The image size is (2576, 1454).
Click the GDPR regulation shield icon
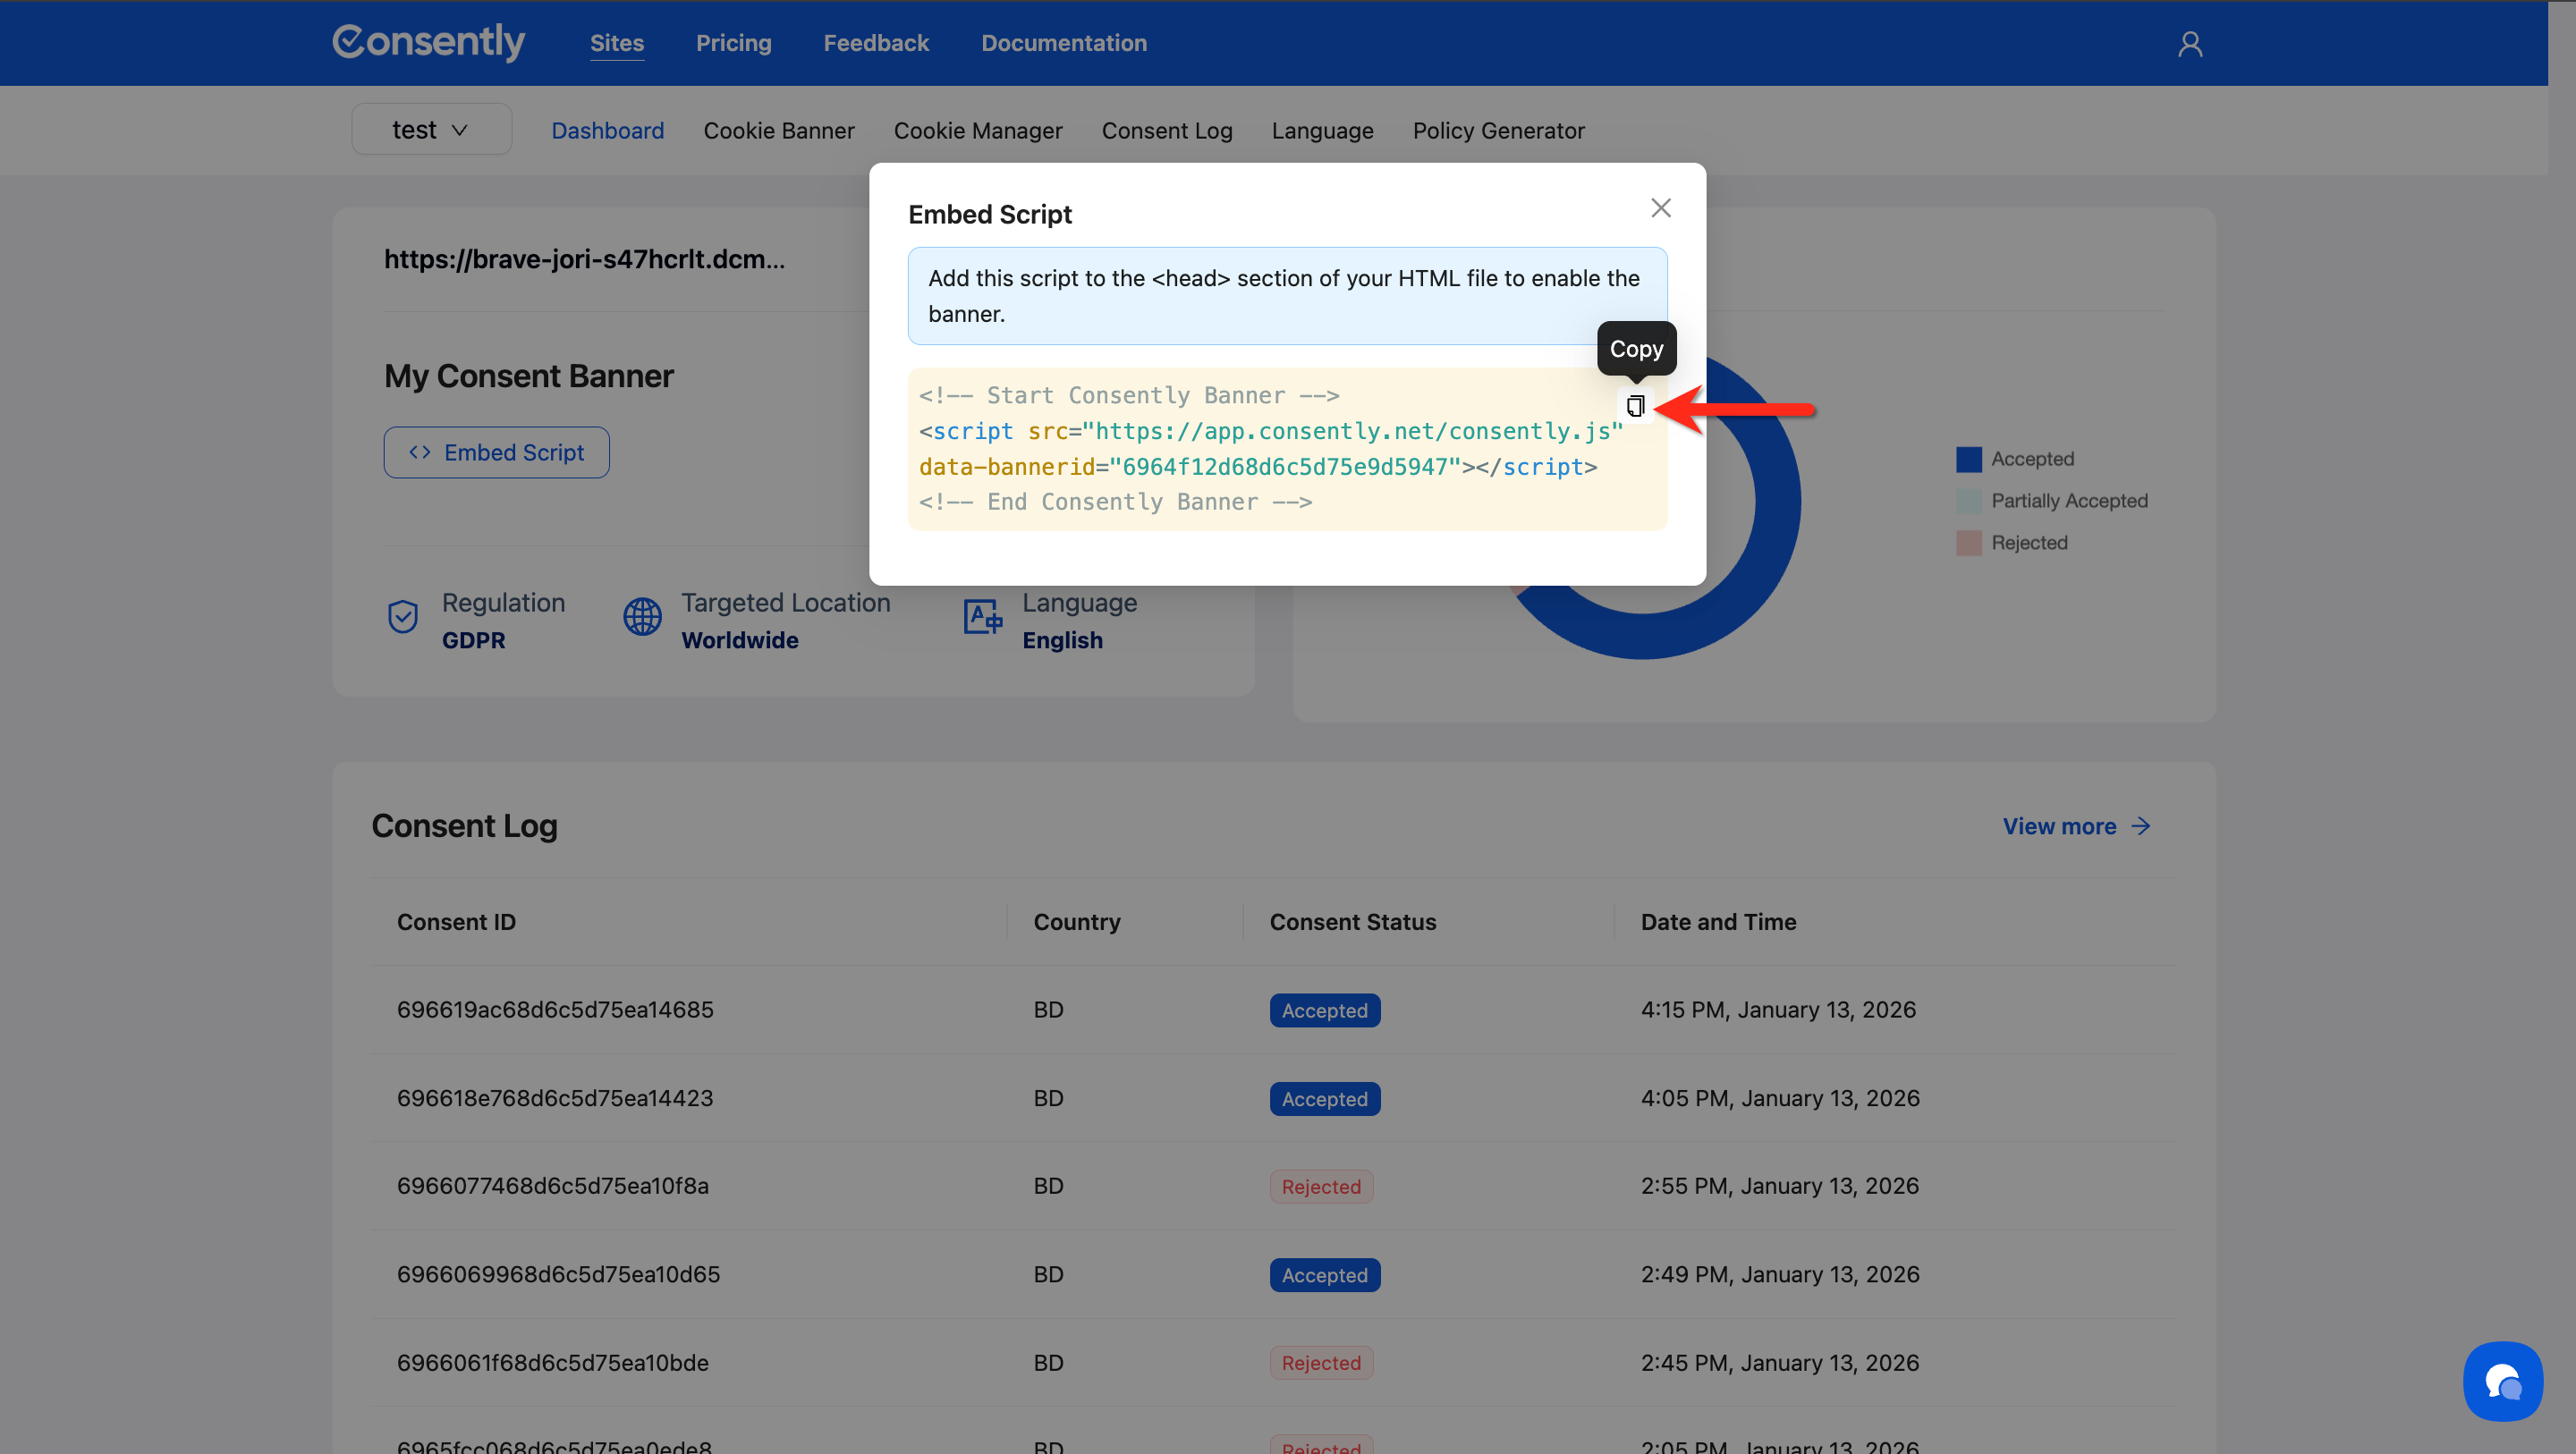pos(402,617)
